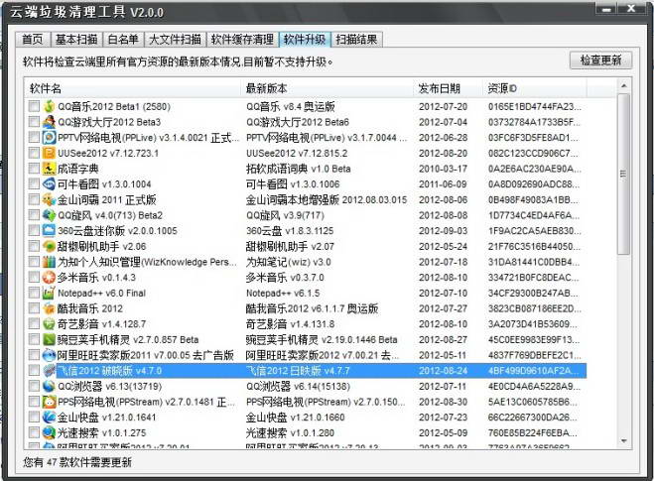
Task: Minimize the 云端垃圾清理工具 window
Action: (606, 8)
